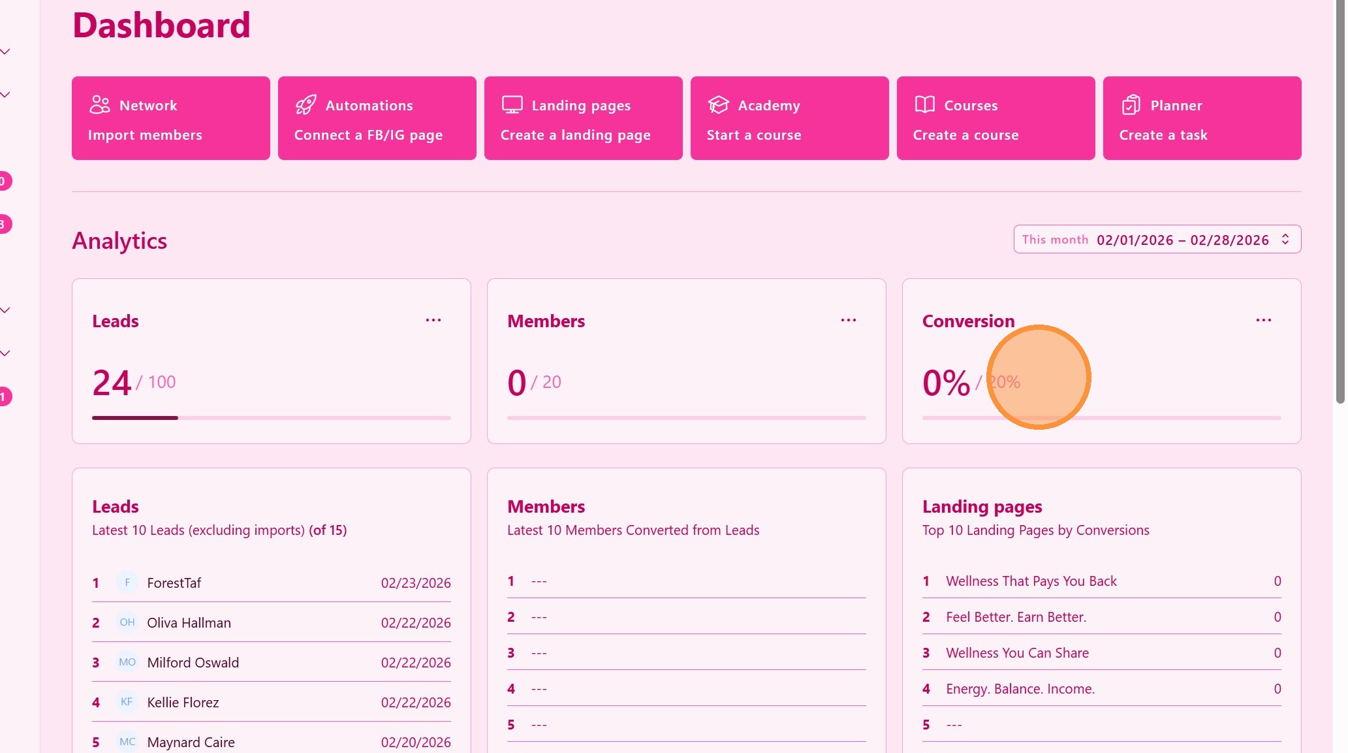This screenshot has width=1348, height=753.
Task: Open lead Oliva Hallman entry
Action: [x=189, y=622]
